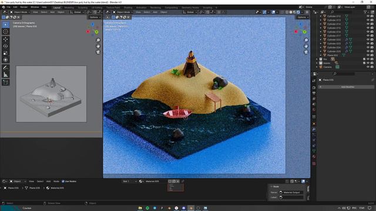Toggle camera view icon in left viewport
Screen dimensions: 376x211
coord(98,52)
